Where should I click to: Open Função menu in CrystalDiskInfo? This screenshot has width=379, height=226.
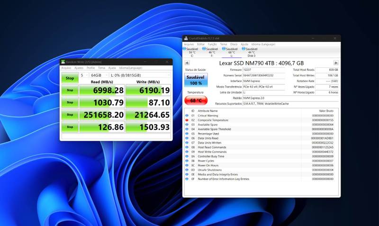(212, 44)
